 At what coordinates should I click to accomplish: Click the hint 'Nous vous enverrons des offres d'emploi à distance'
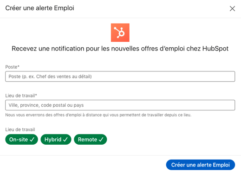click(98, 115)
